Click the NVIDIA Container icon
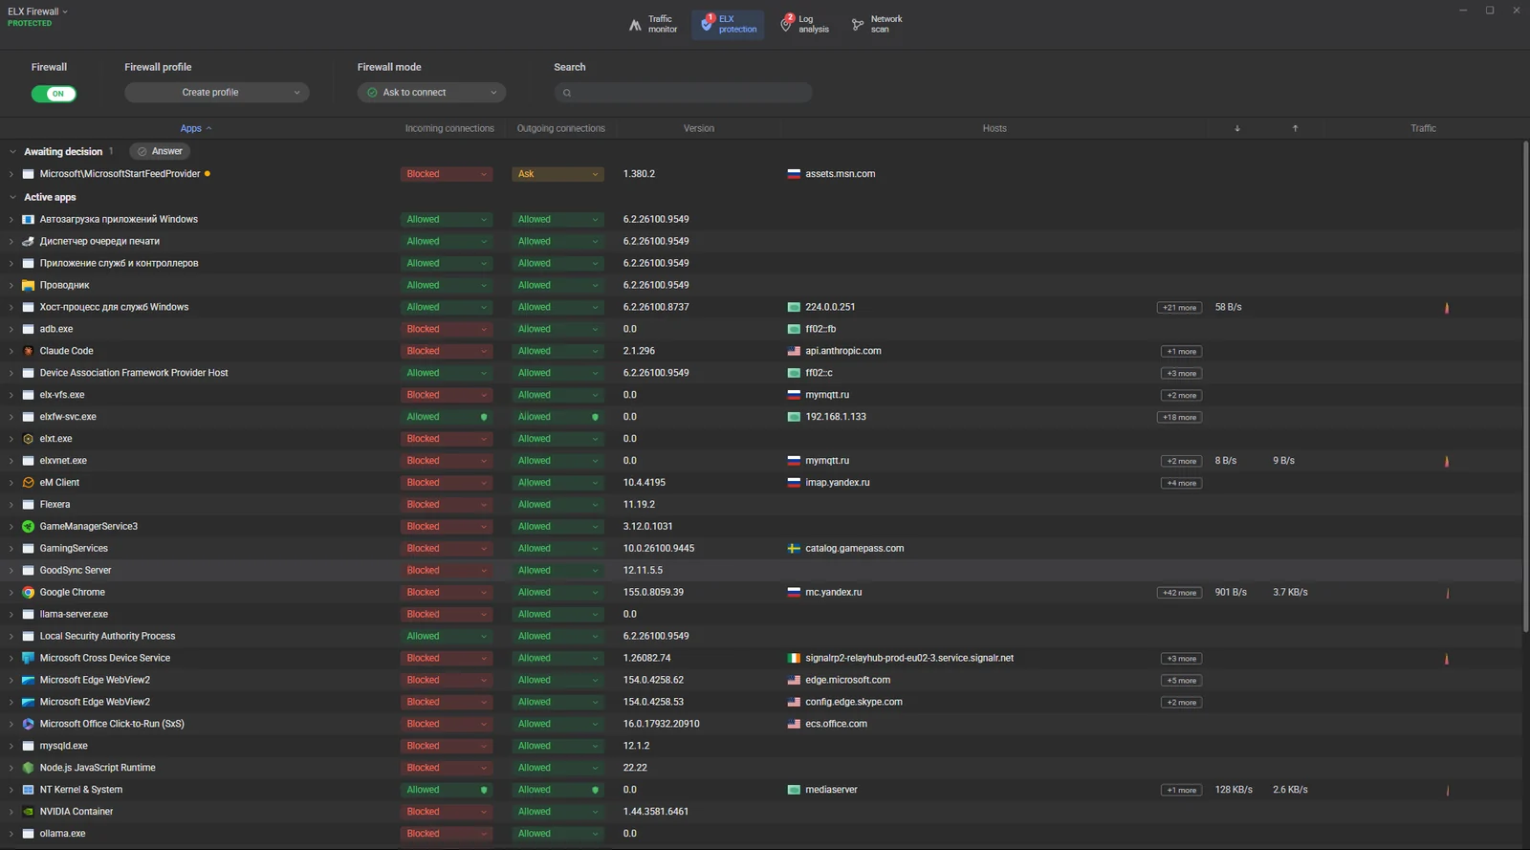This screenshot has height=850, width=1530. click(x=28, y=812)
